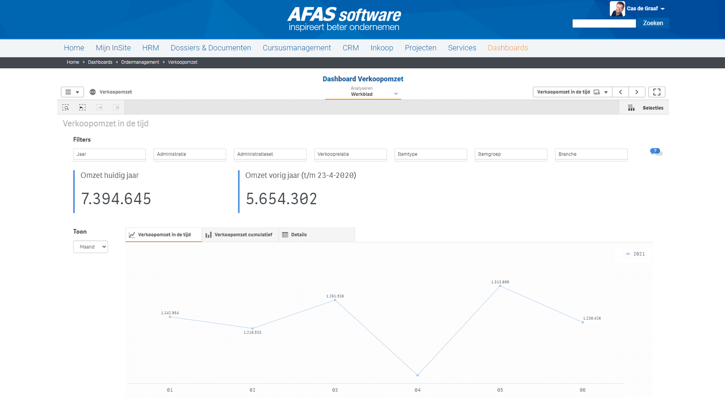Click the Verkoopomzet app globe icon
Screen dimensions: 725x407
(93, 92)
